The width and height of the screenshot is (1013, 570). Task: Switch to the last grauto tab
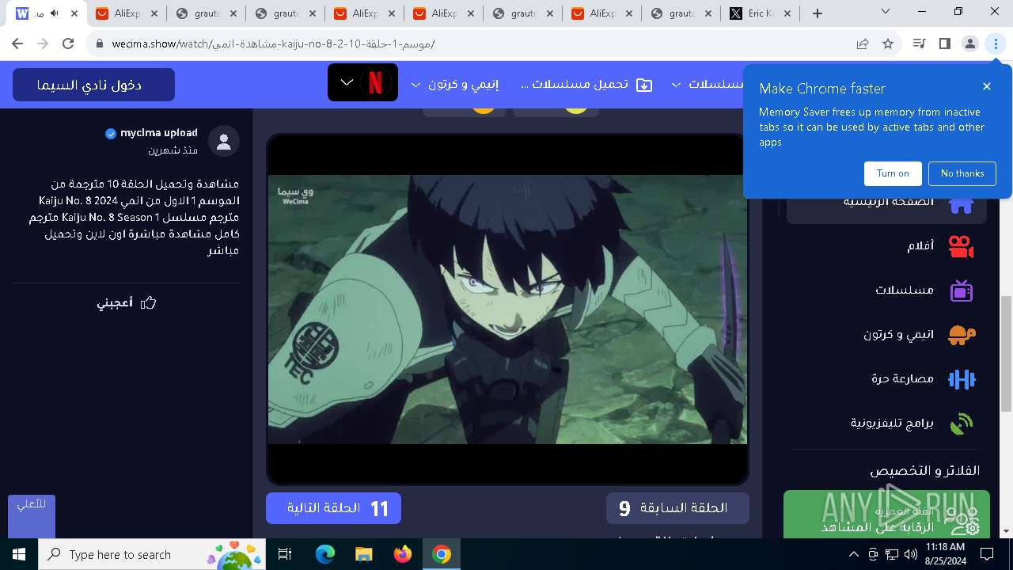681,13
